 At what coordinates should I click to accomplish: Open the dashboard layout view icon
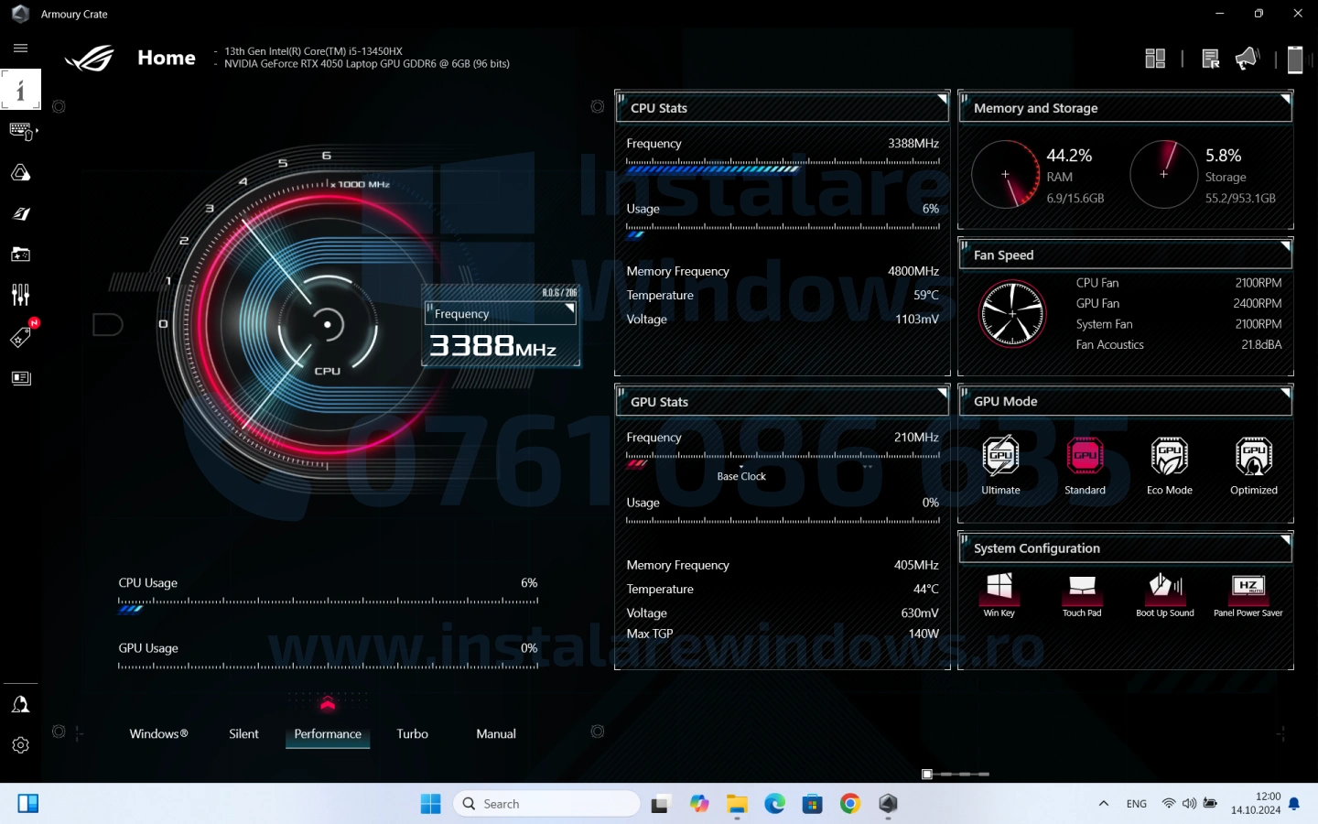[1155, 60]
